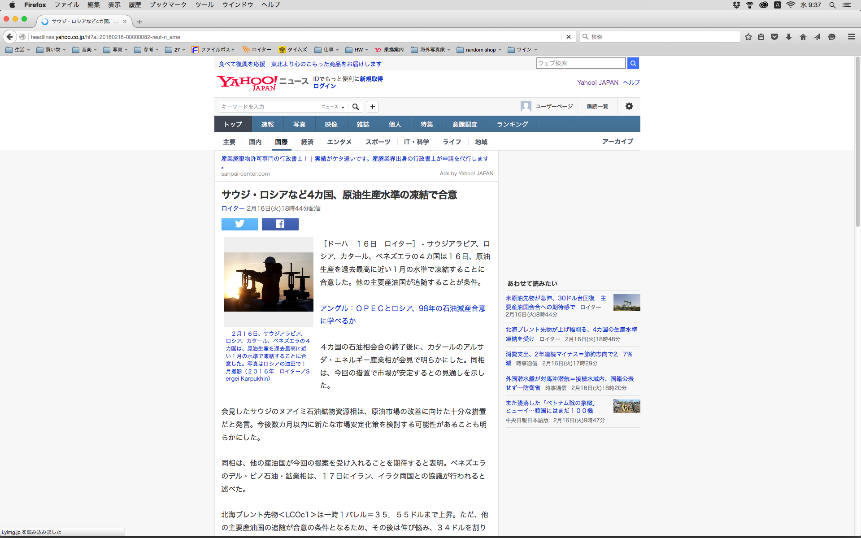Open the ブックマーク menu in menu bar

[x=168, y=5]
